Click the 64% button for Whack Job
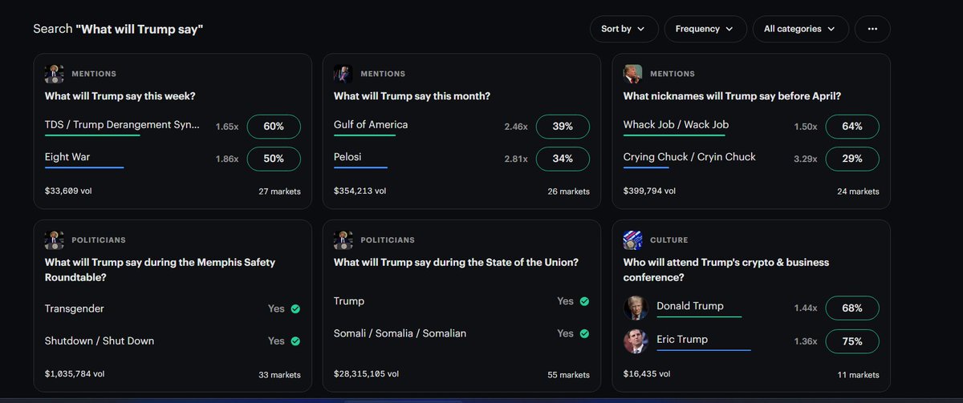963x403 pixels. click(852, 127)
